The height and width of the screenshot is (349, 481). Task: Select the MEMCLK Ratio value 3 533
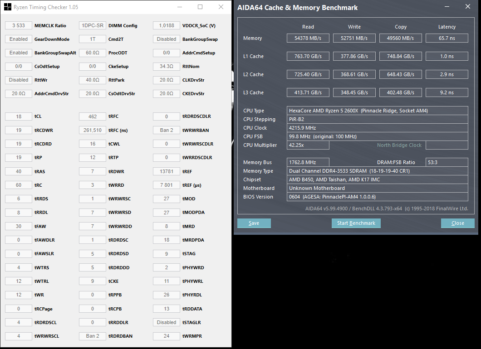pos(19,25)
